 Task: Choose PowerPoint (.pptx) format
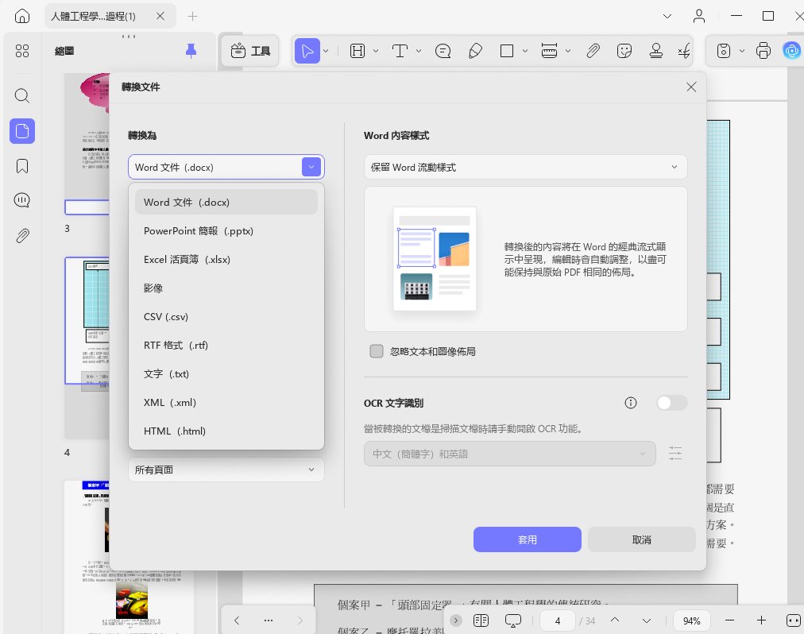point(226,231)
